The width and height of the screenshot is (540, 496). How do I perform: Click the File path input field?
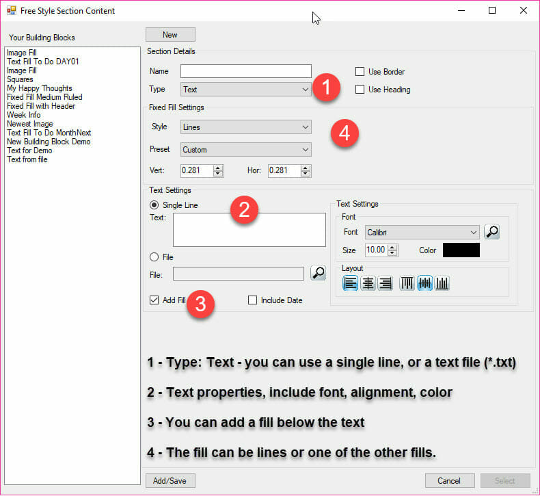tap(239, 274)
